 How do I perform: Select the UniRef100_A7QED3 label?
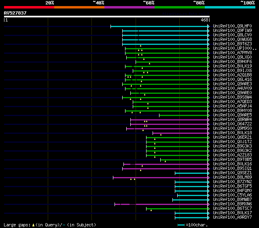click(232, 102)
